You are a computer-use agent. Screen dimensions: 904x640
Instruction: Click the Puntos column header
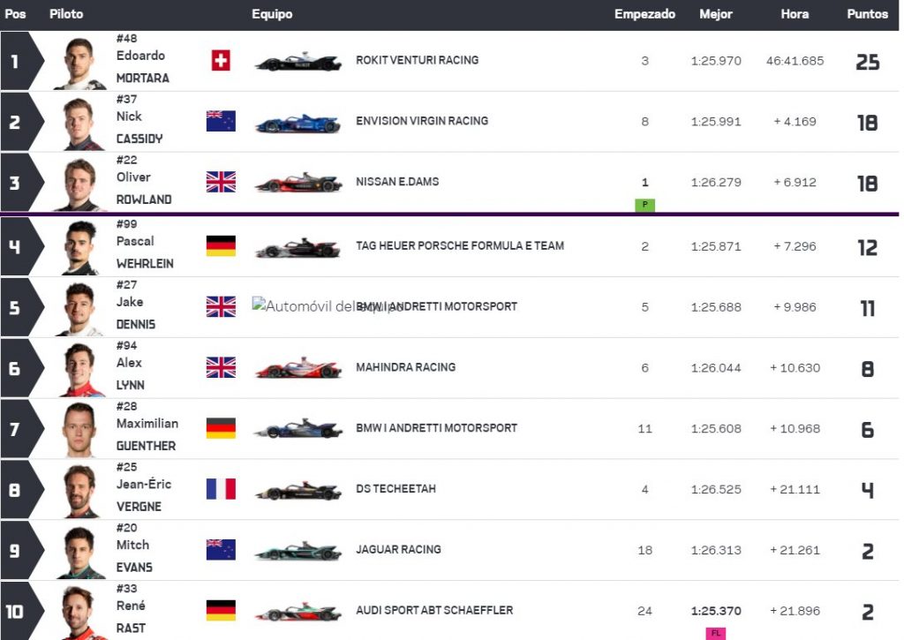pos(867,14)
